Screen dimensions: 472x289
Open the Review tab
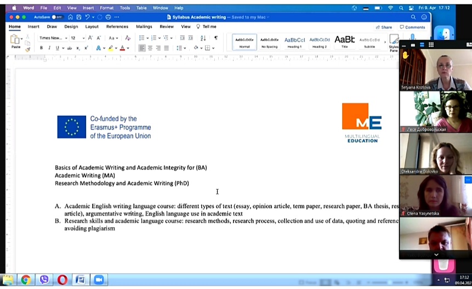click(167, 26)
